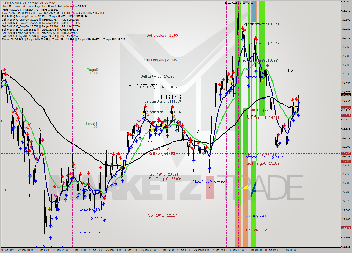The height and width of the screenshot is (253, 352).
Task: Click the 'I I I 23.53' wave label
Action: pyautogui.click(x=273, y=158)
